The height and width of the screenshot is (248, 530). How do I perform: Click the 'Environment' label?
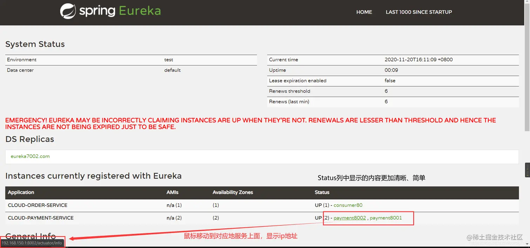pos(22,60)
